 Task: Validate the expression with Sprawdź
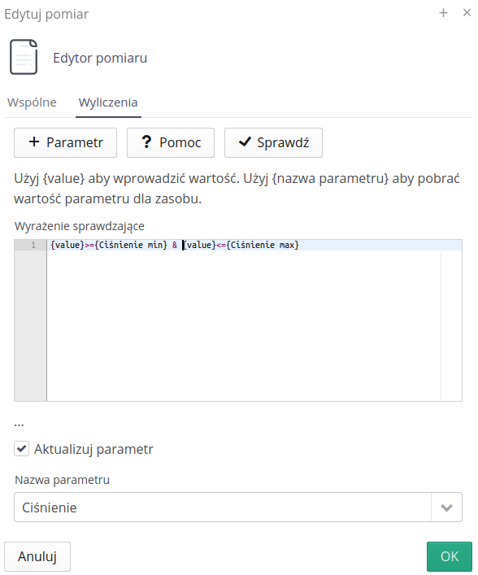[273, 142]
